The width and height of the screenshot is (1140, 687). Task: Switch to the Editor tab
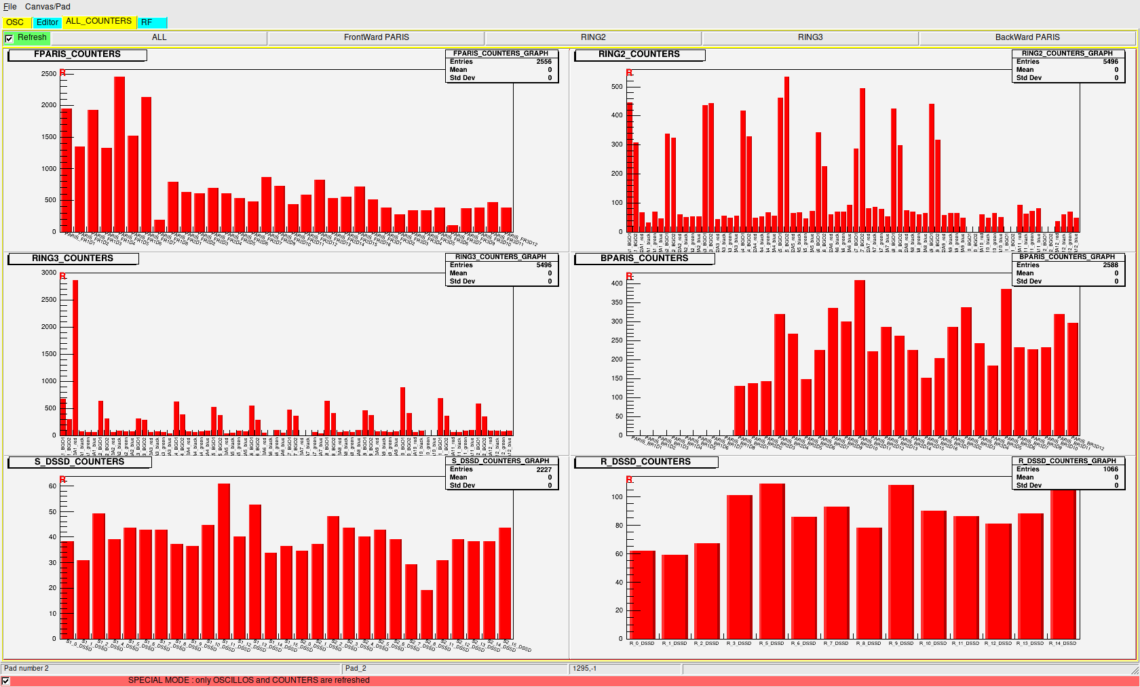point(47,22)
